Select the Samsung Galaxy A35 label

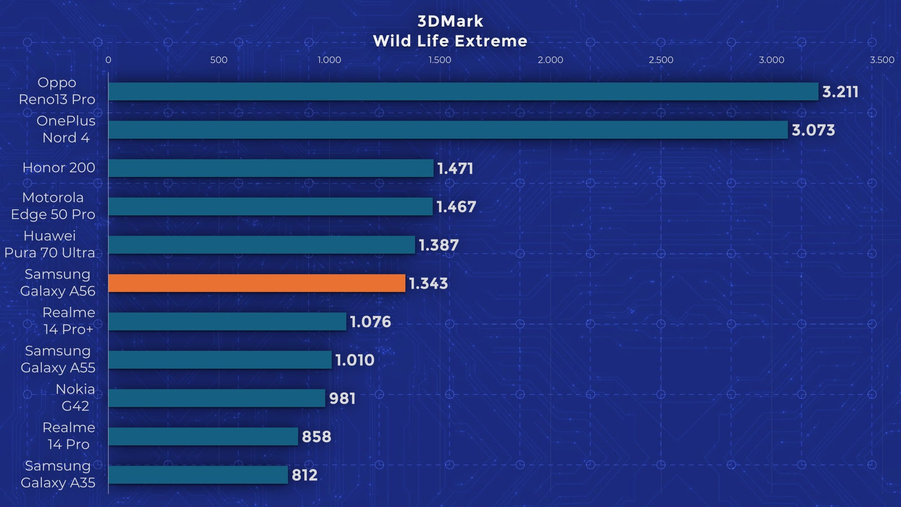(x=58, y=474)
